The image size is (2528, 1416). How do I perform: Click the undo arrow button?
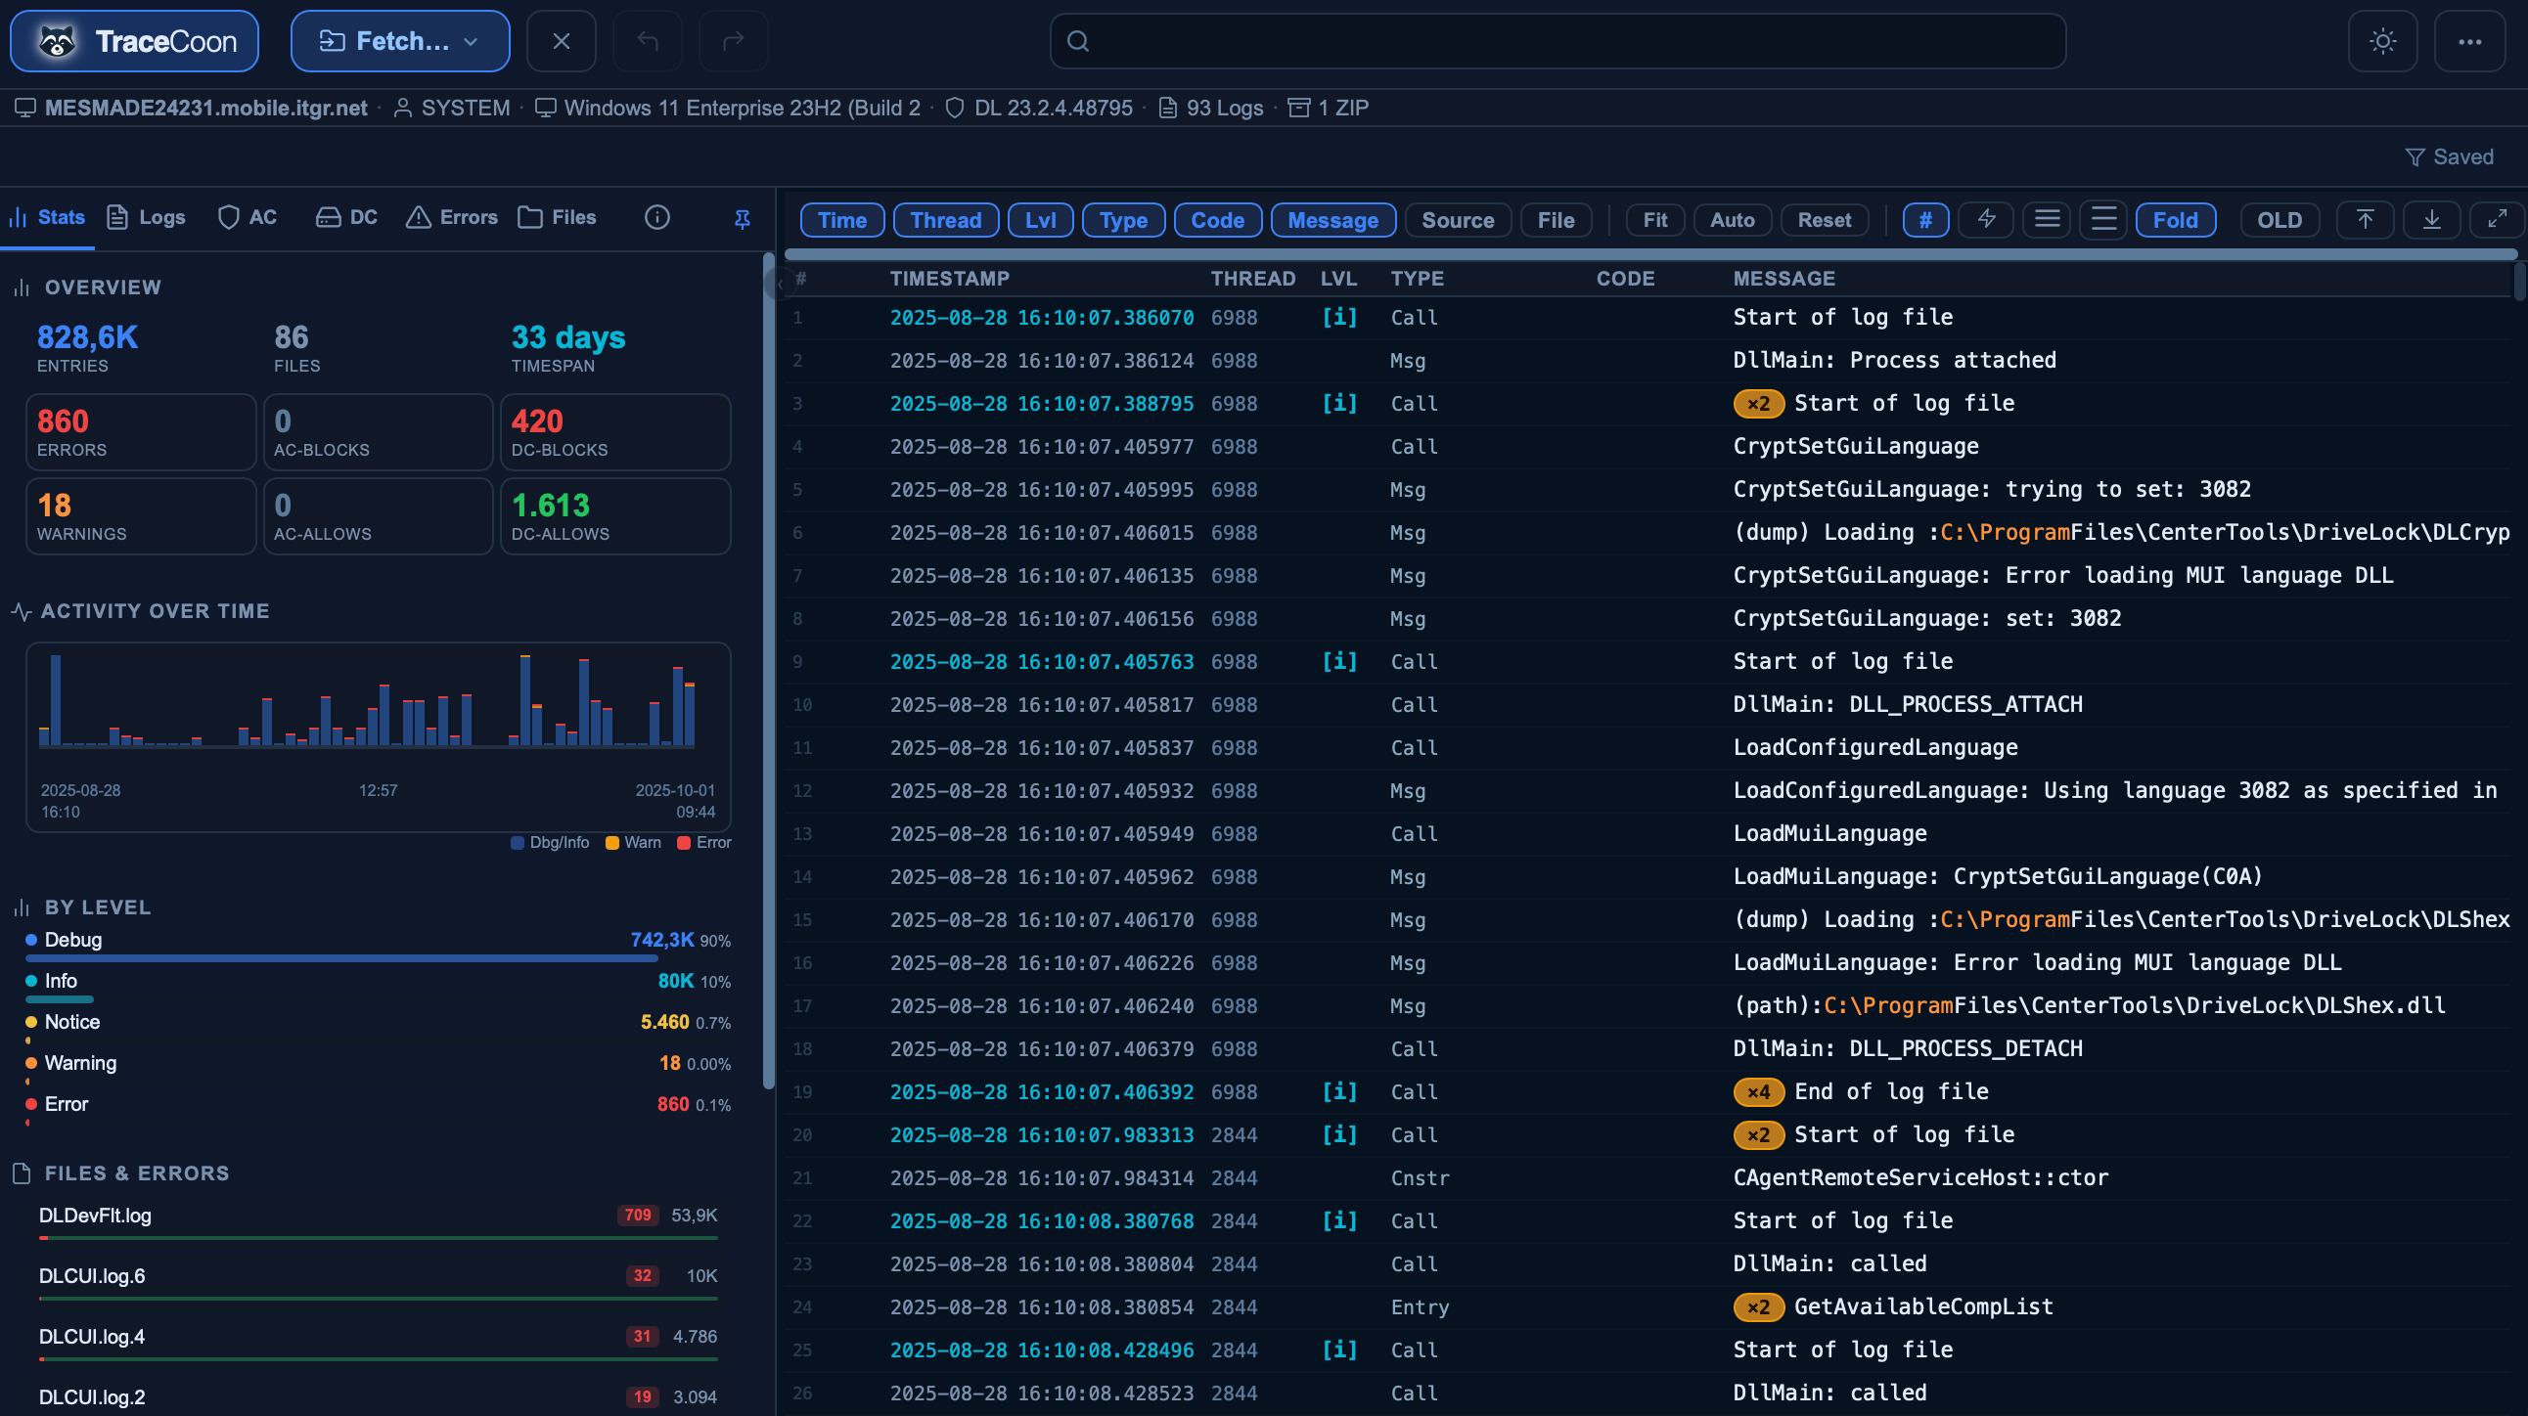[648, 41]
